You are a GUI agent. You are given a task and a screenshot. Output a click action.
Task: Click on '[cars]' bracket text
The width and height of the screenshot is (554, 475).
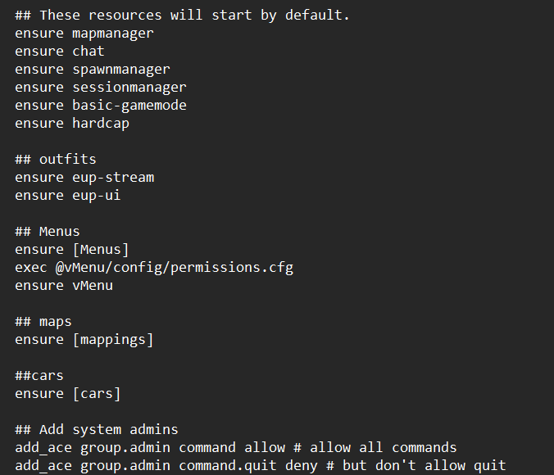97,394
